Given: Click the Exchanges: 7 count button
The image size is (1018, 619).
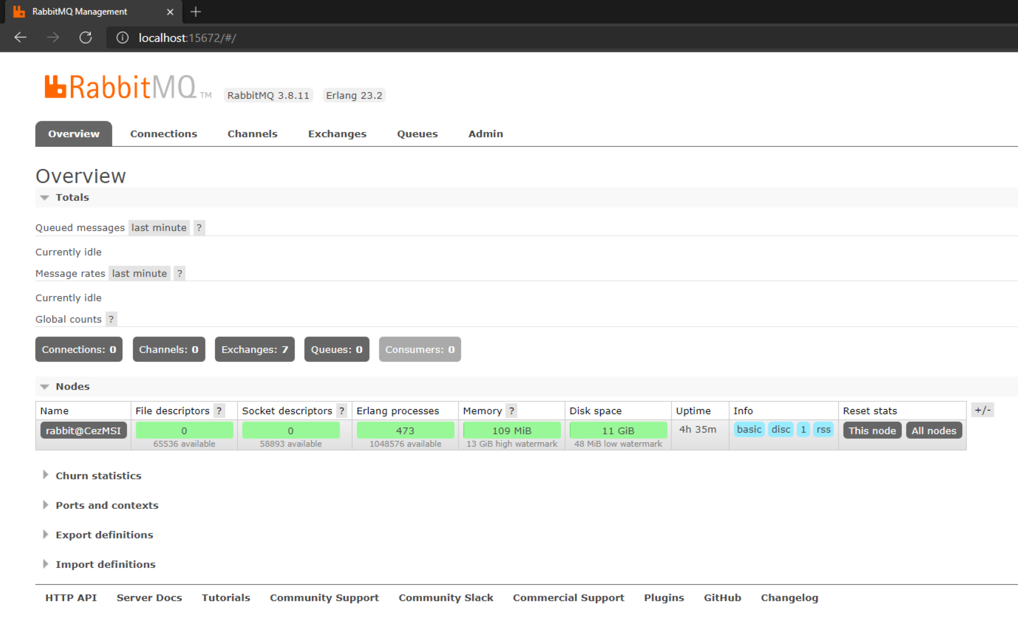Looking at the screenshot, I should tap(255, 350).
